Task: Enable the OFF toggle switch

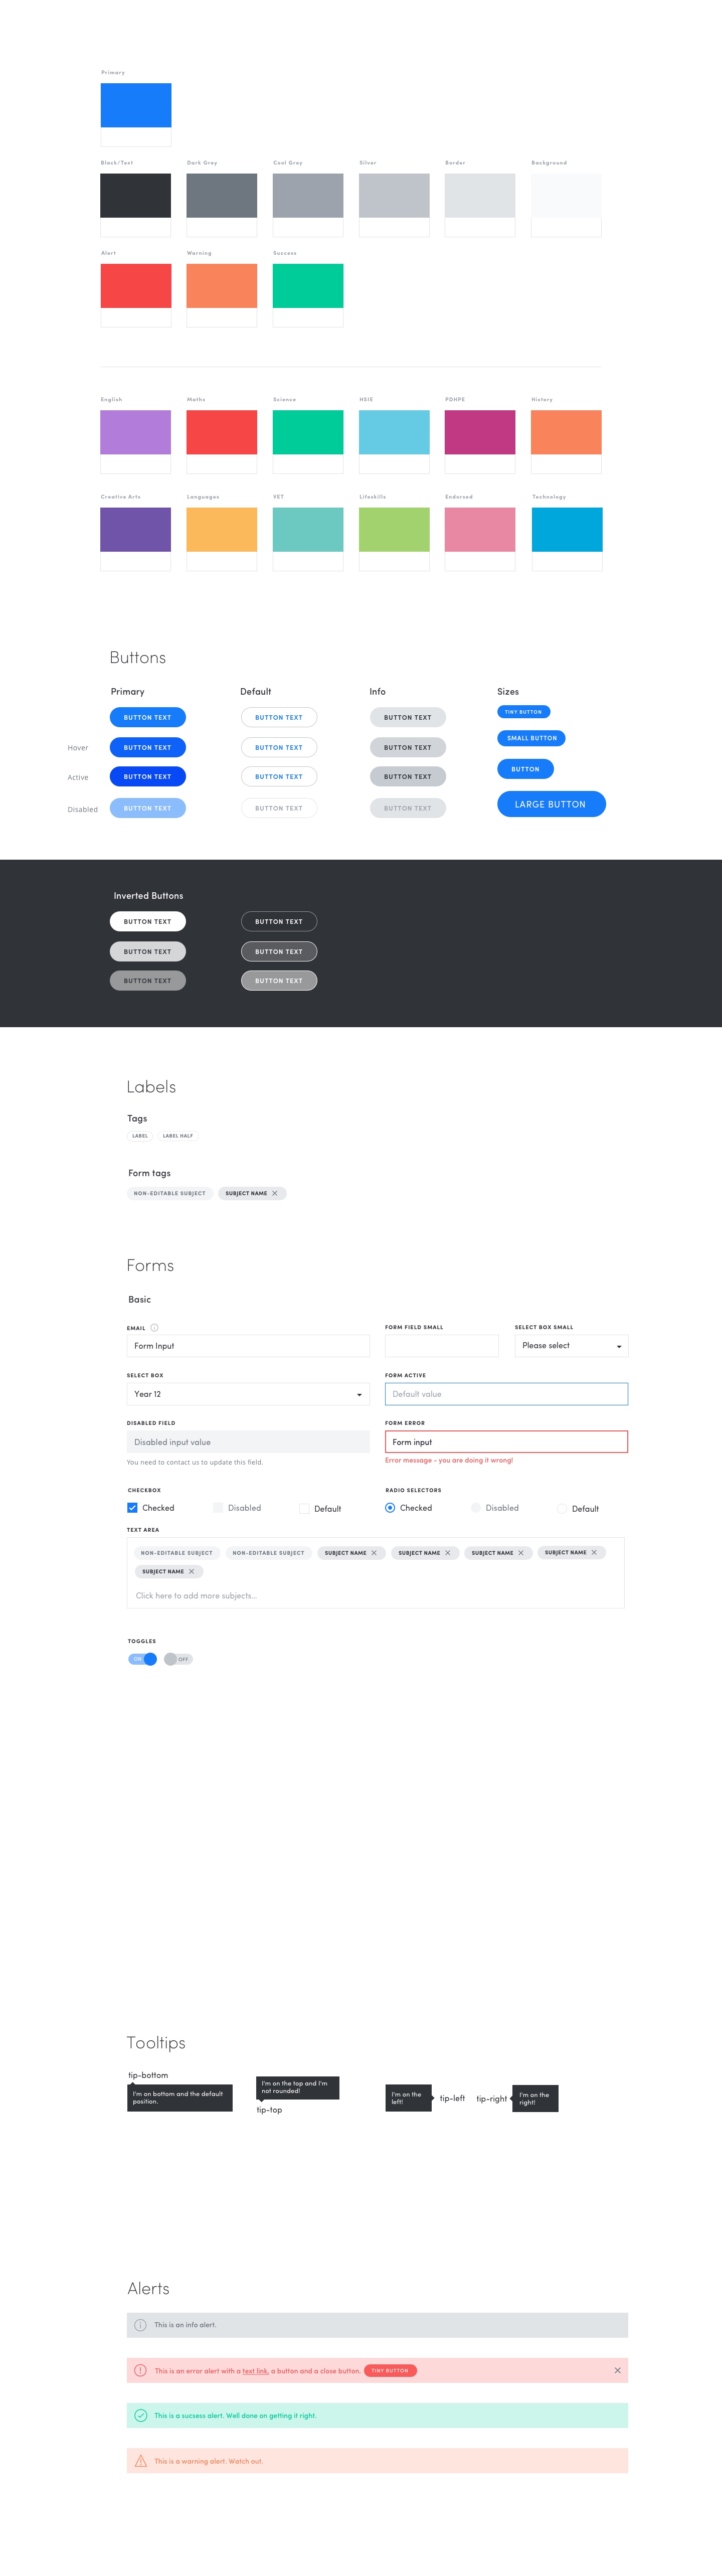Action: (178, 1659)
